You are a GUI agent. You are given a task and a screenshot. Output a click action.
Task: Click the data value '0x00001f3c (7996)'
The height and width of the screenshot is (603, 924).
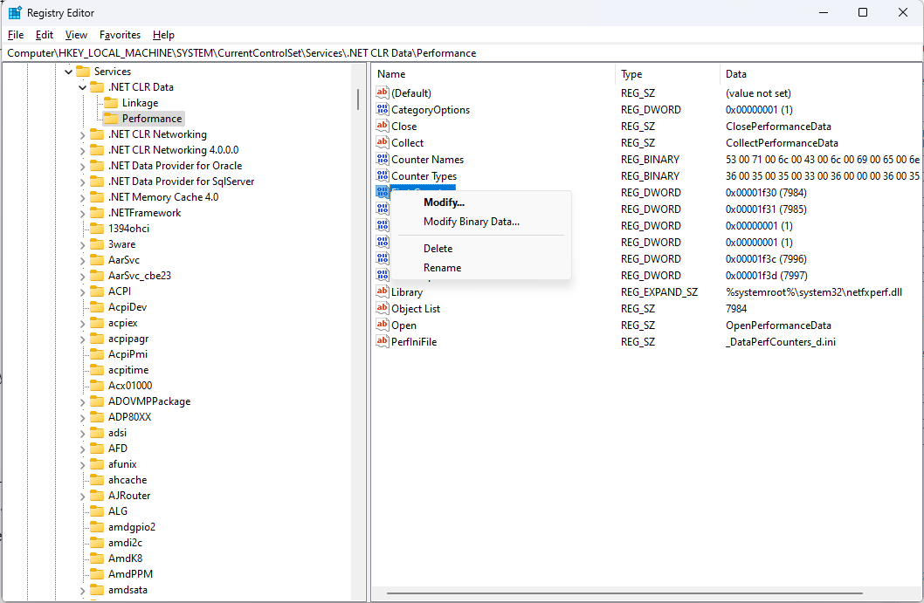766,258
